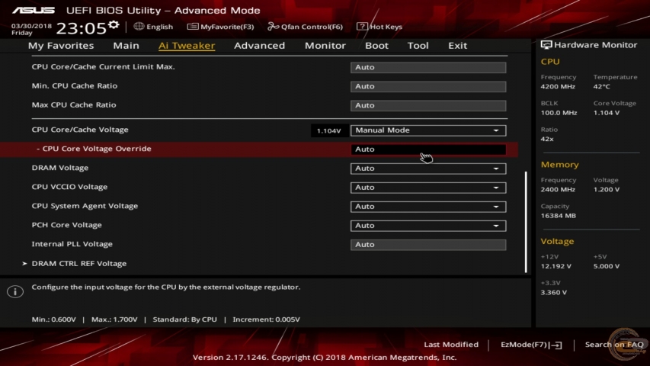Switch to the Tool tab
The image size is (650, 366).
(x=418, y=46)
